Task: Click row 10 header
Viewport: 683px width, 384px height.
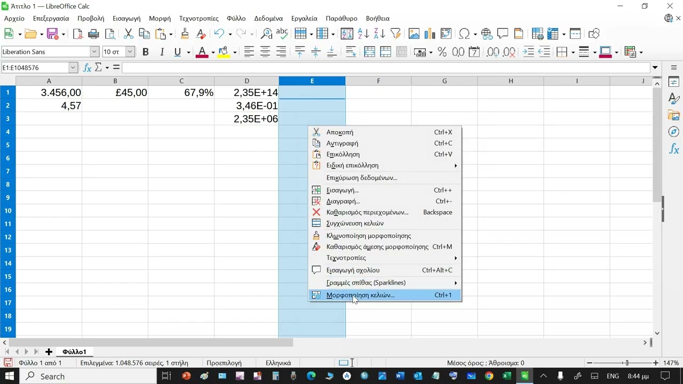Action: tap(8, 211)
